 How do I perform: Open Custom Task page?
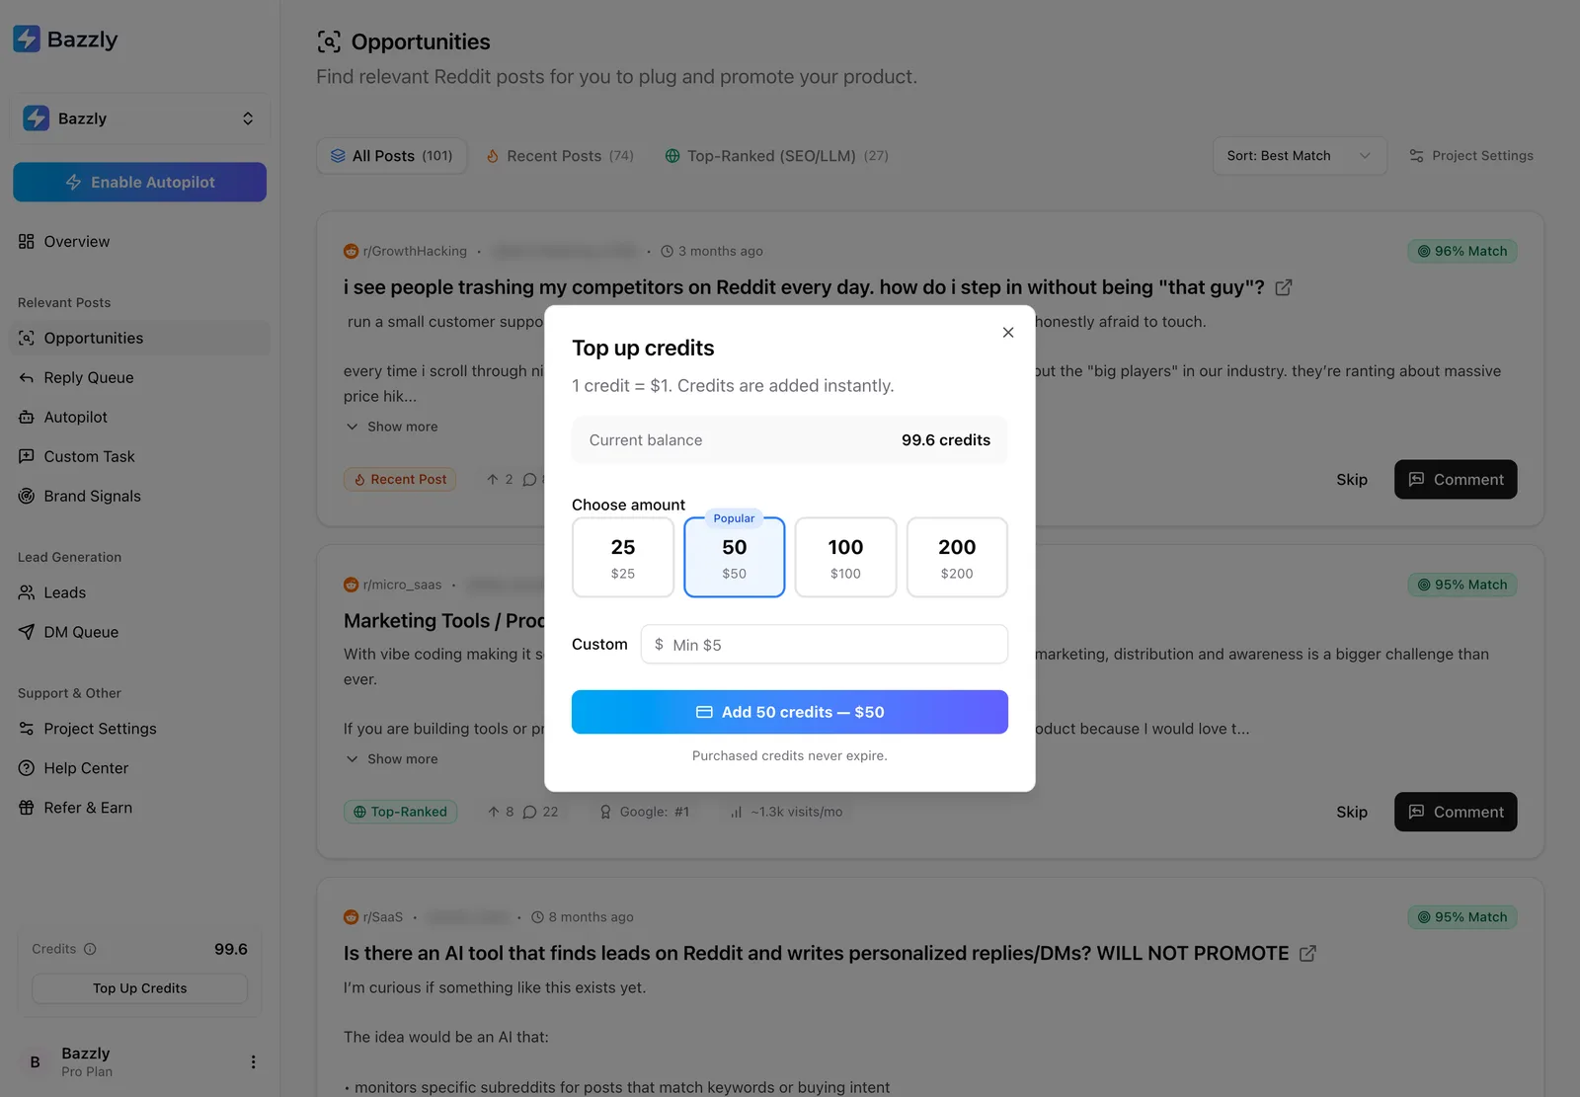pyautogui.click(x=140, y=457)
